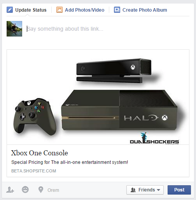
Task: Click the Halo Xbox One preview image
Action: point(98,97)
